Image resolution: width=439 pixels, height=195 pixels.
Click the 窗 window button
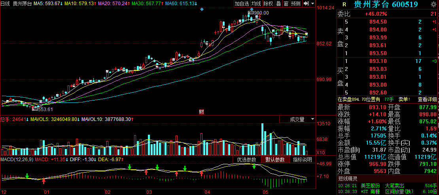(x=286, y=4)
